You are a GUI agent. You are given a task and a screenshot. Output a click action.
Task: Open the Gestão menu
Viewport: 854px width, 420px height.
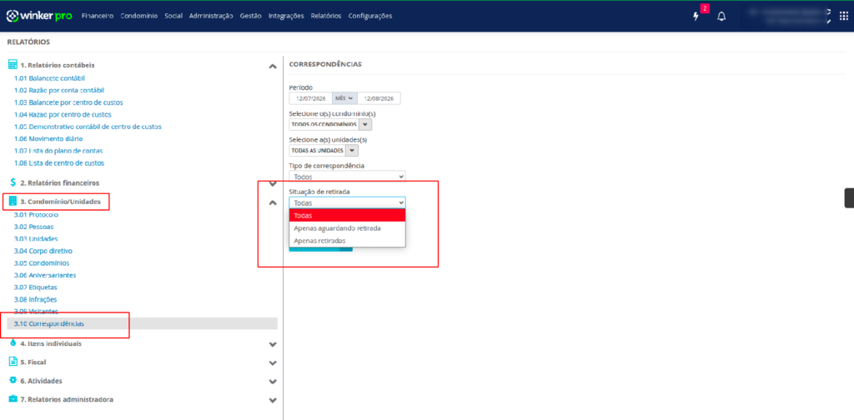tap(250, 16)
